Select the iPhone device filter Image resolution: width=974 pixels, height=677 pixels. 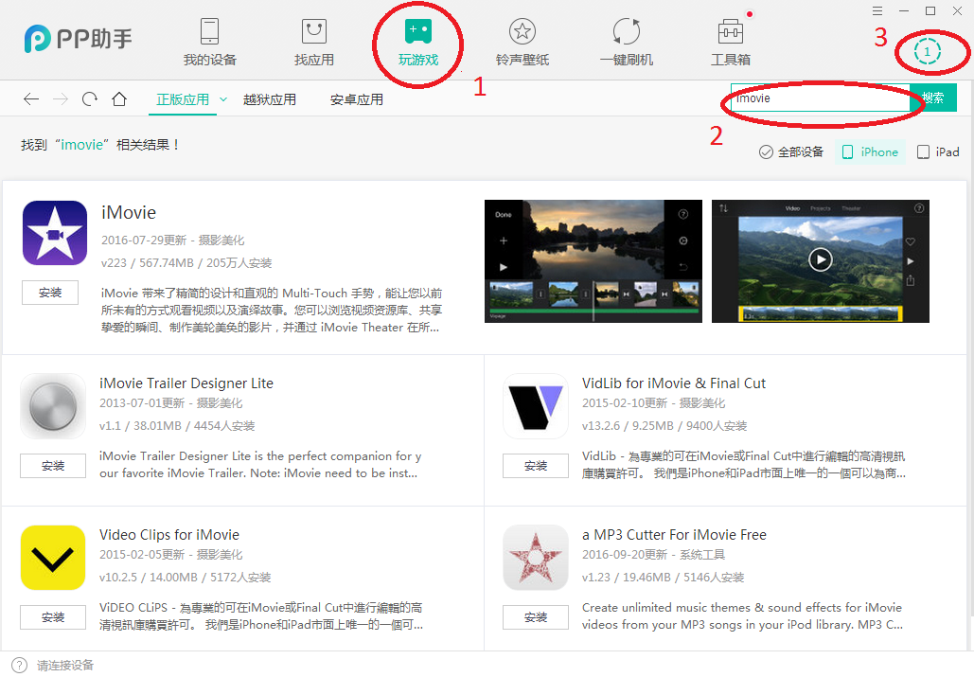coord(870,152)
